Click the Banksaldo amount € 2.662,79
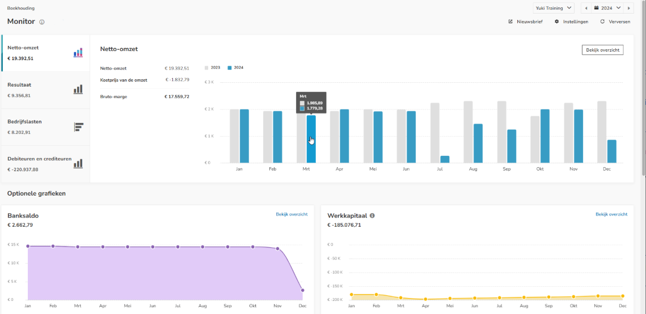Viewport: 646px width, 314px height. (x=20, y=224)
